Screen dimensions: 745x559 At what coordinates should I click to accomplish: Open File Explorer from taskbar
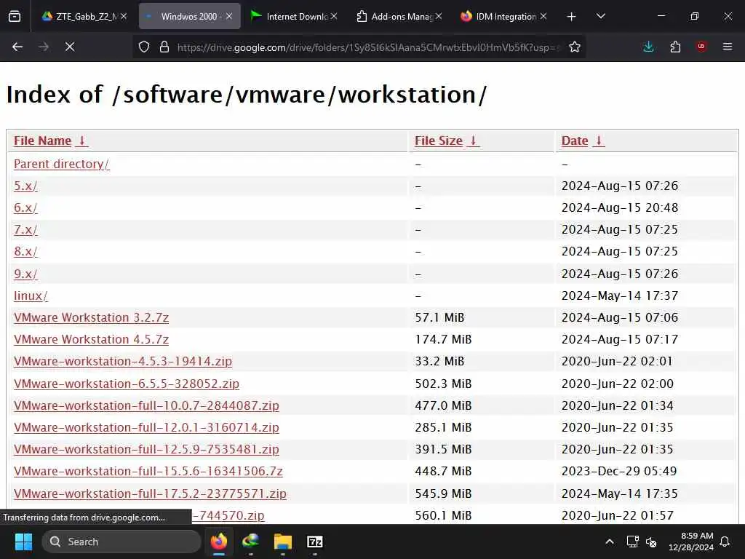tap(283, 542)
